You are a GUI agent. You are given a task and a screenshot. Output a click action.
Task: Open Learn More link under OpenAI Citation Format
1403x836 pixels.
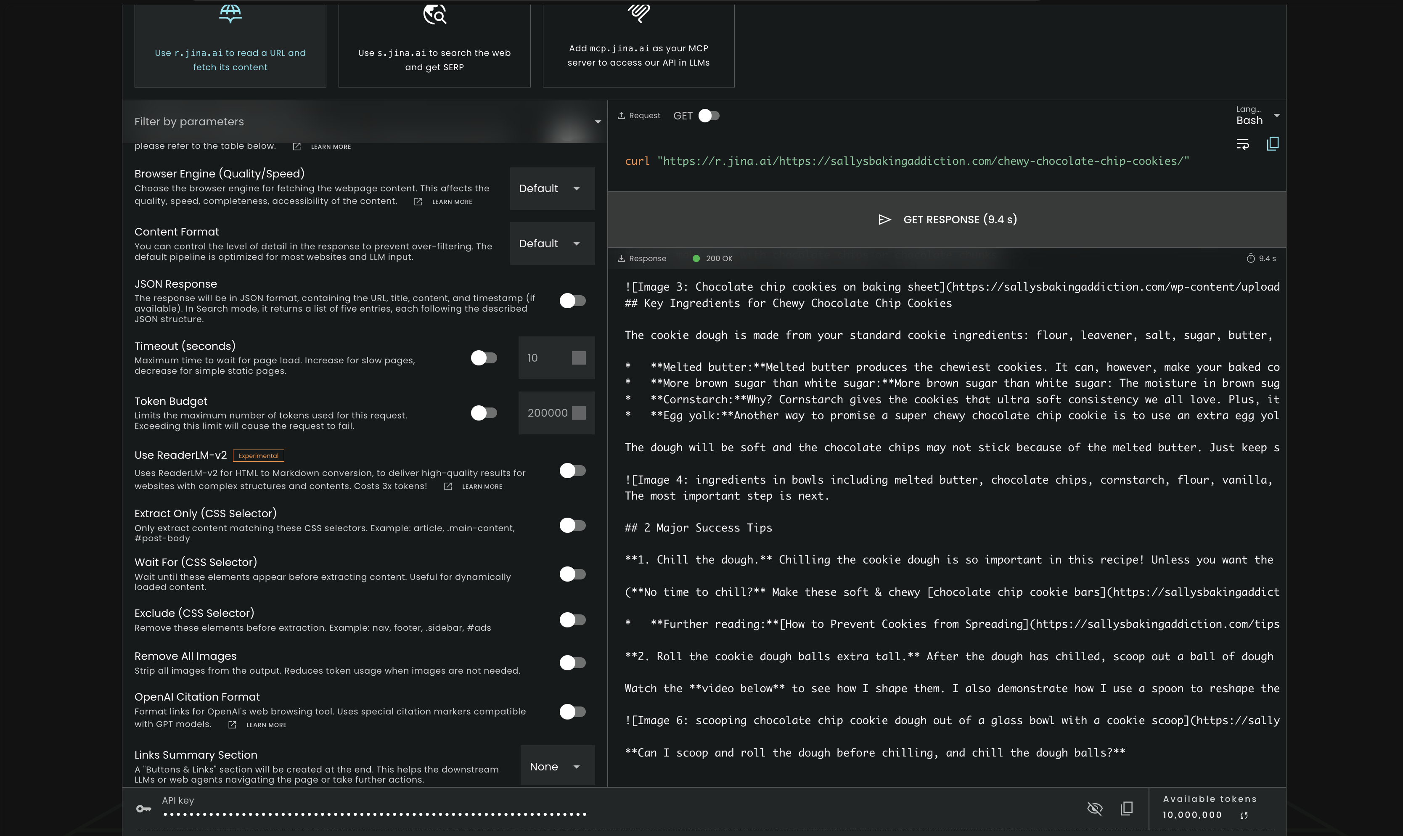pyautogui.click(x=266, y=725)
